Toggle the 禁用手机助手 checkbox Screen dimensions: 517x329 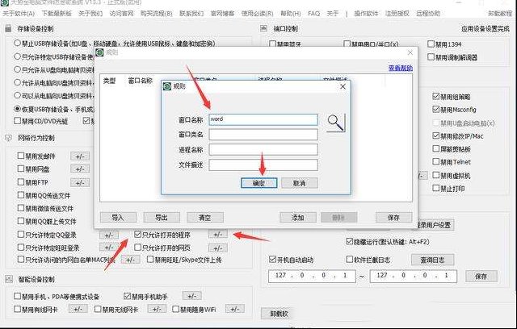click(x=128, y=296)
